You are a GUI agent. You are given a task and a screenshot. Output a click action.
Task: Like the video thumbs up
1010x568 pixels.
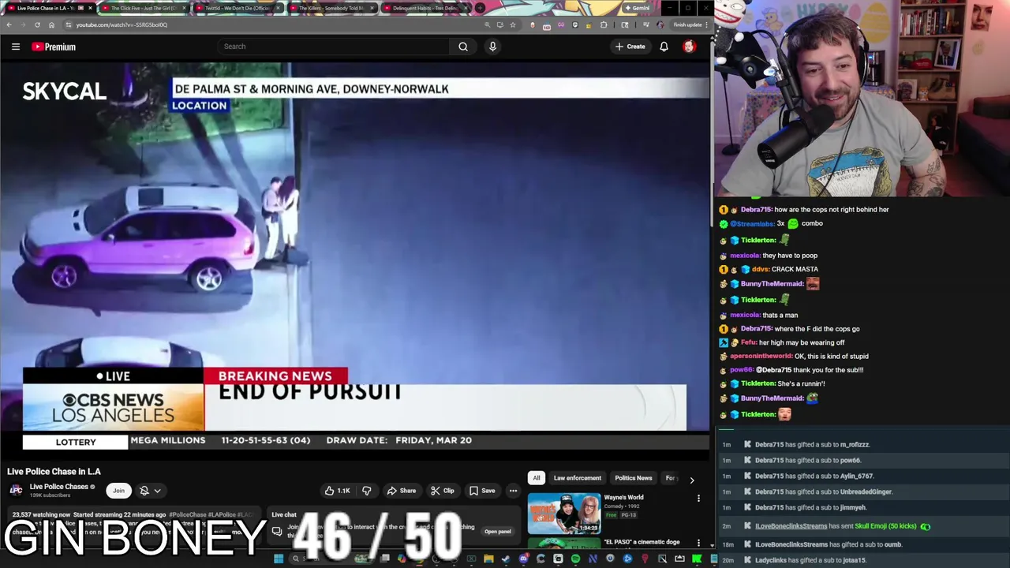click(x=337, y=491)
